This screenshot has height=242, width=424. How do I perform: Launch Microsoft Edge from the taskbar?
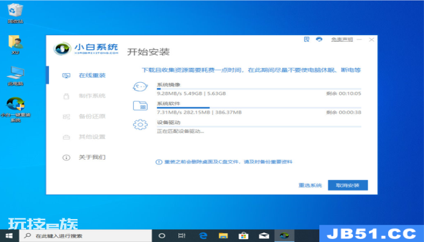tap(203, 236)
